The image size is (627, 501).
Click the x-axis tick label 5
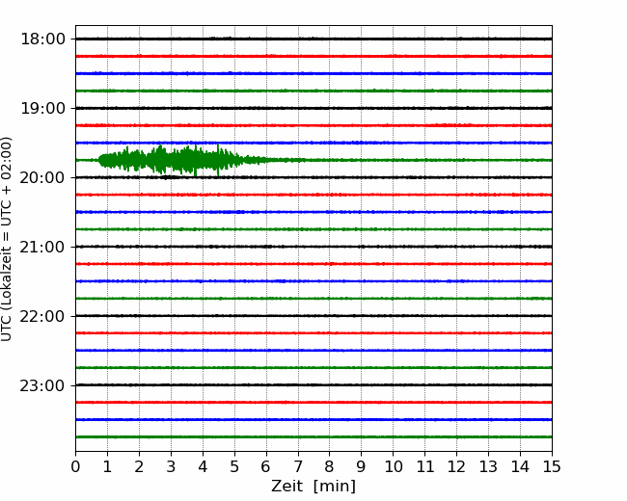(x=234, y=466)
